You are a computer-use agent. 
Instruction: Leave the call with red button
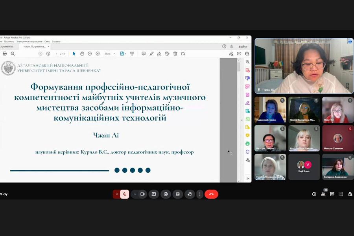click(211, 194)
